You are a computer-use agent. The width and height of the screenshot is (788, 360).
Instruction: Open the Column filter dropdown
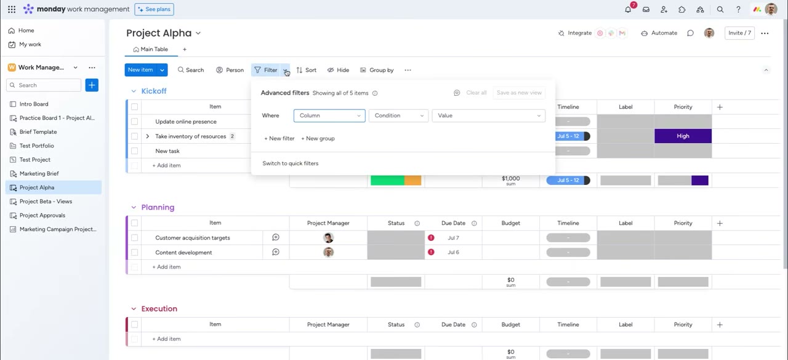coord(329,115)
